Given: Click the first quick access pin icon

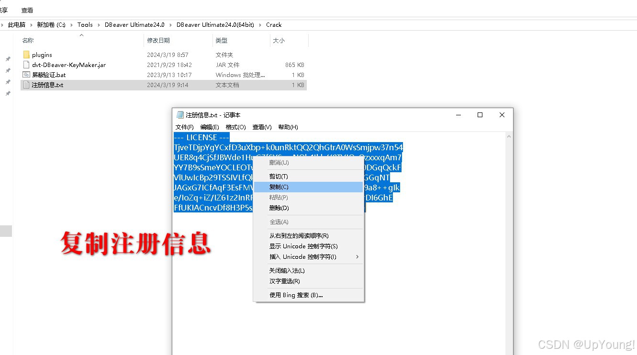Looking at the screenshot, I should click(8, 59).
